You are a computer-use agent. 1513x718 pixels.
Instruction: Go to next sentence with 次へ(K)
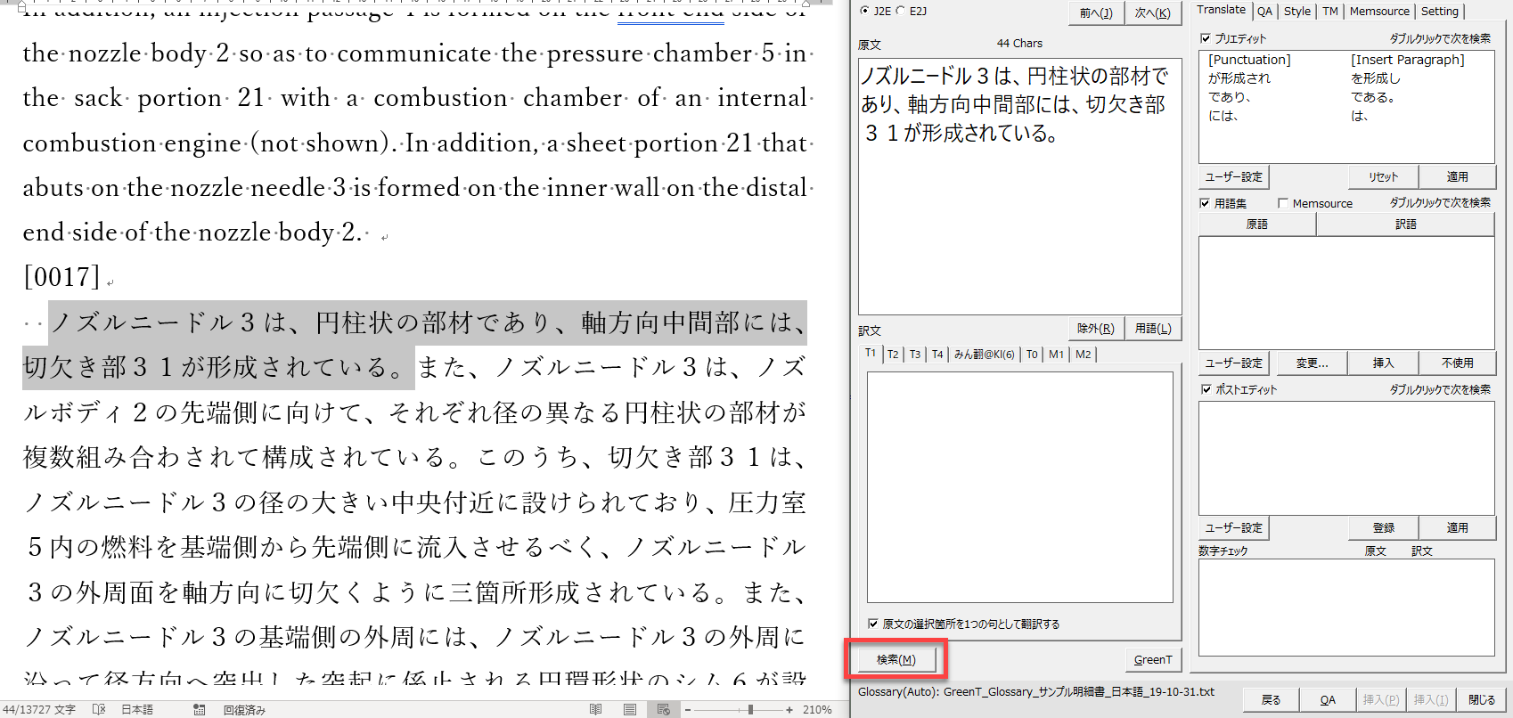1152,12
